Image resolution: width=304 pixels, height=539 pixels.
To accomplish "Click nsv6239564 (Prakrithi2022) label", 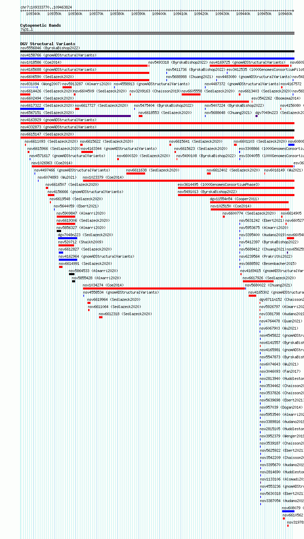I will pos(266,256).
